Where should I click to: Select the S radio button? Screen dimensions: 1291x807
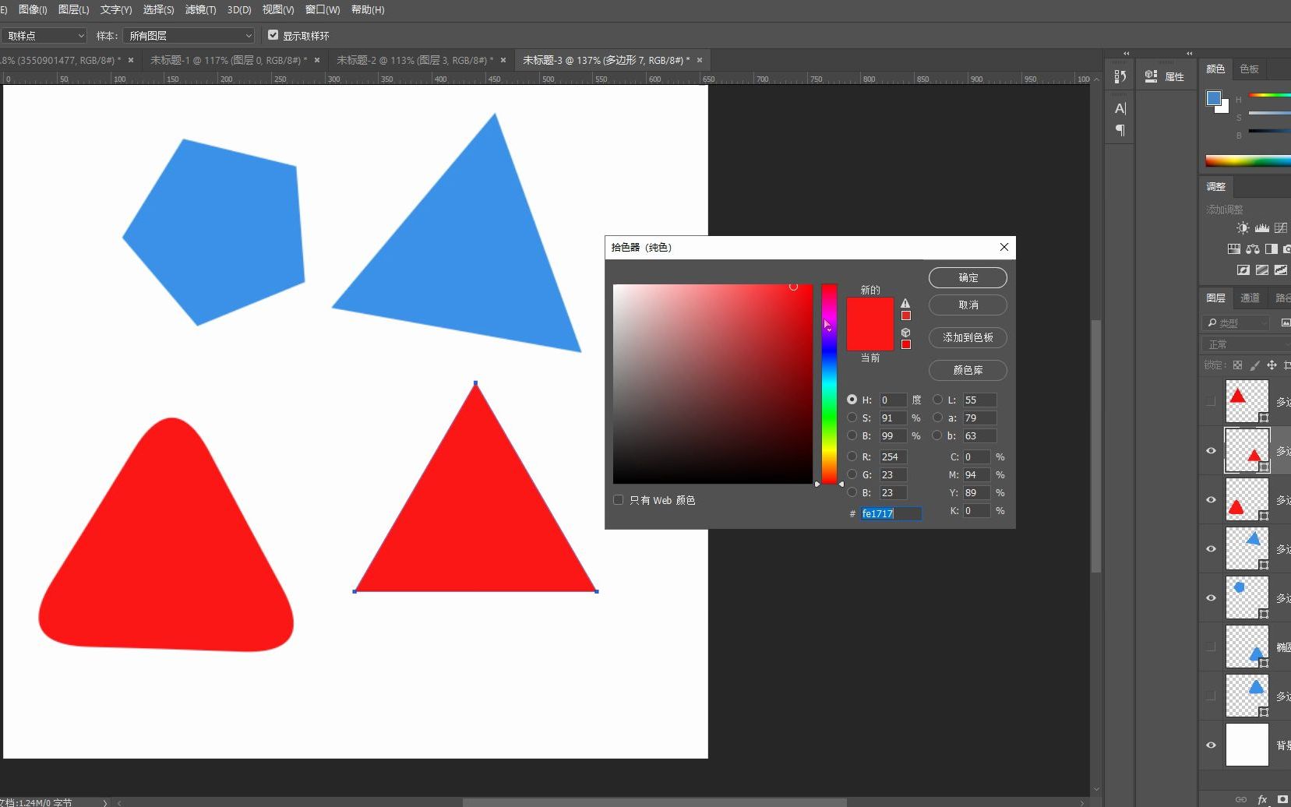point(852,418)
